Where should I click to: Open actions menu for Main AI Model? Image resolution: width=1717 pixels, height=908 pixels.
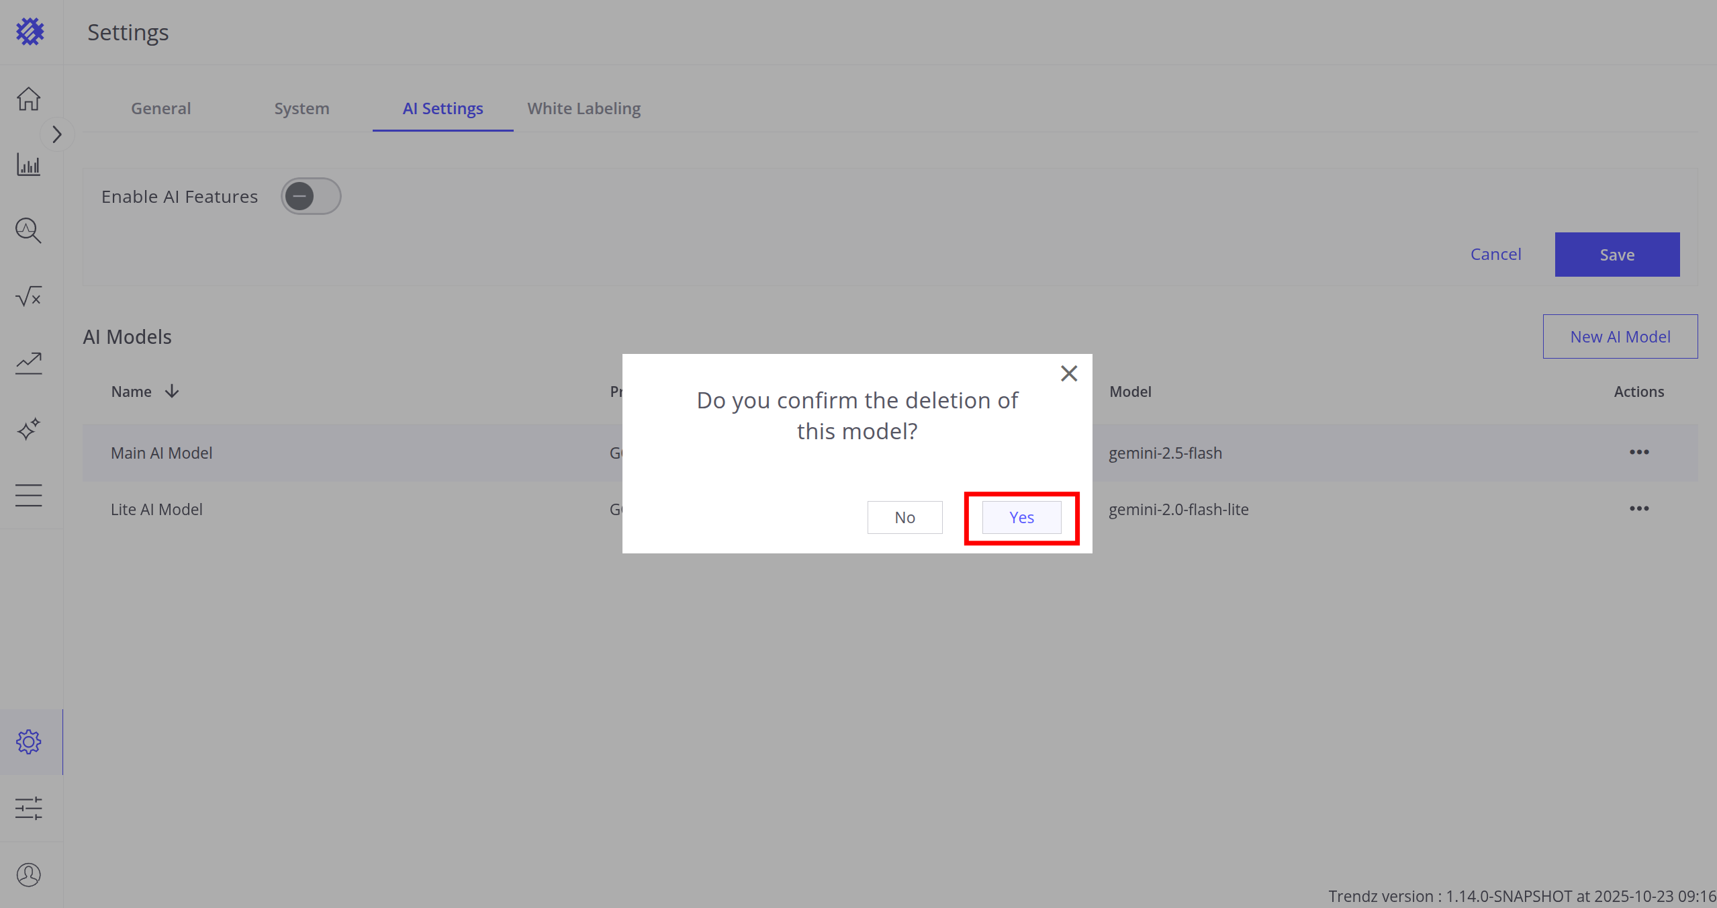pyautogui.click(x=1638, y=452)
